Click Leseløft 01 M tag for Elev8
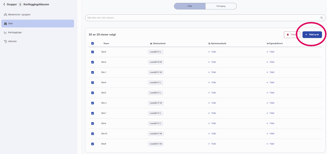Image resolution: width=327 pixels, height=154 pixels. tap(156, 144)
